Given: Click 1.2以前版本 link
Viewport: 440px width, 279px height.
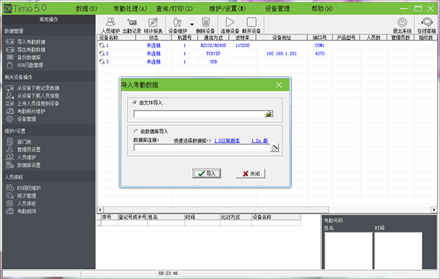Looking at the screenshot, I should click(x=227, y=141).
